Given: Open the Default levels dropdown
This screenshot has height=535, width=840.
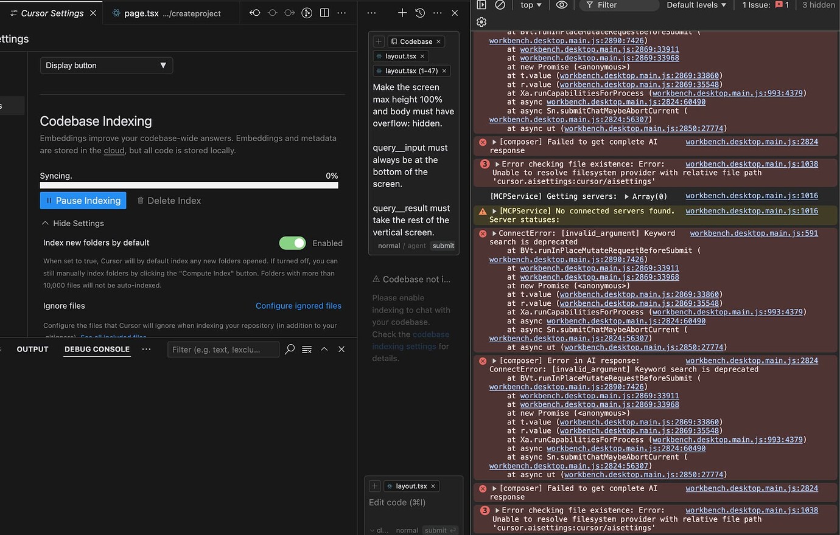Looking at the screenshot, I should click(696, 5).
